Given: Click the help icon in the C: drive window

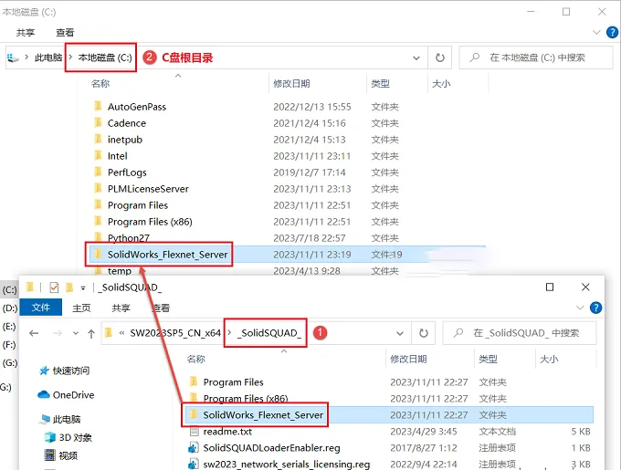Looking at the screenshot, I should pyautogui.click(x=612, y=33).
